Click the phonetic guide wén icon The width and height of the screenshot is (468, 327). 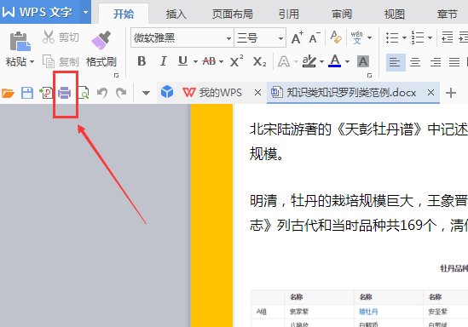(x=357, y=37)
